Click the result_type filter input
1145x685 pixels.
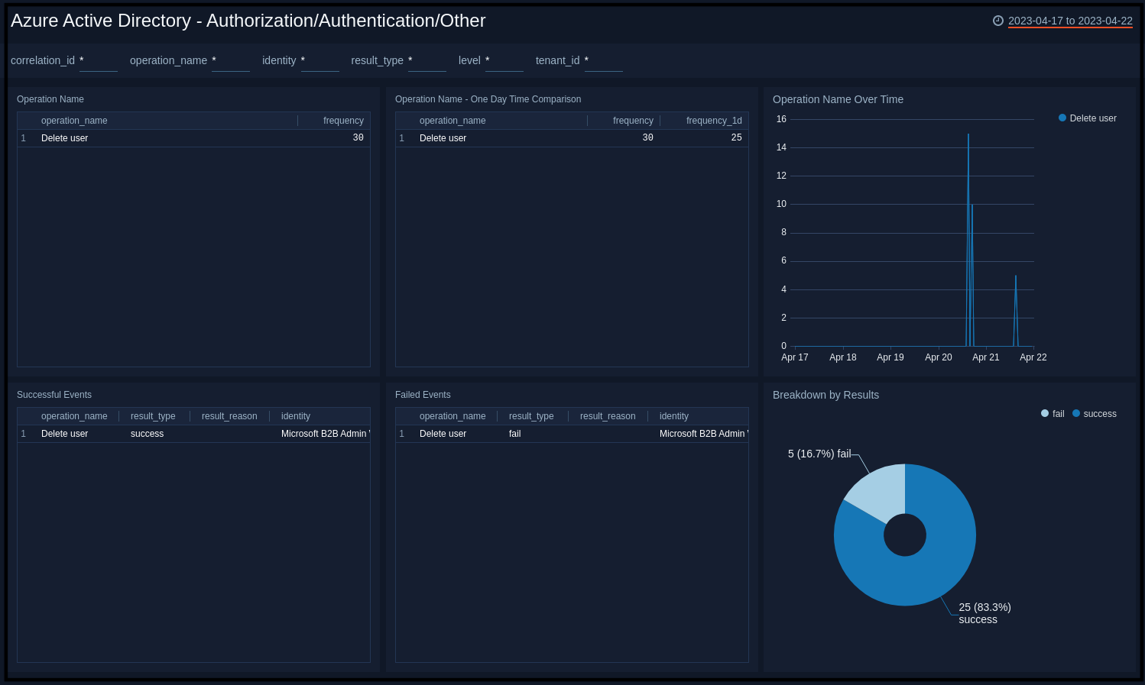427,60
